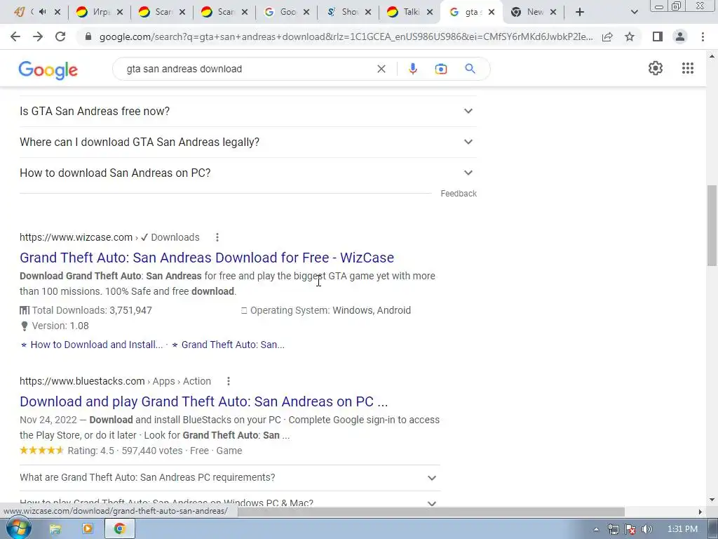Screen dimensions: 718x539
Task: Click 'Total Downloads: 3,751,947' text
Action: click(92, 310)
